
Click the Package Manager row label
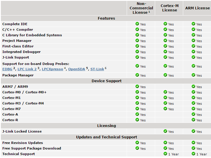(18, 75)
